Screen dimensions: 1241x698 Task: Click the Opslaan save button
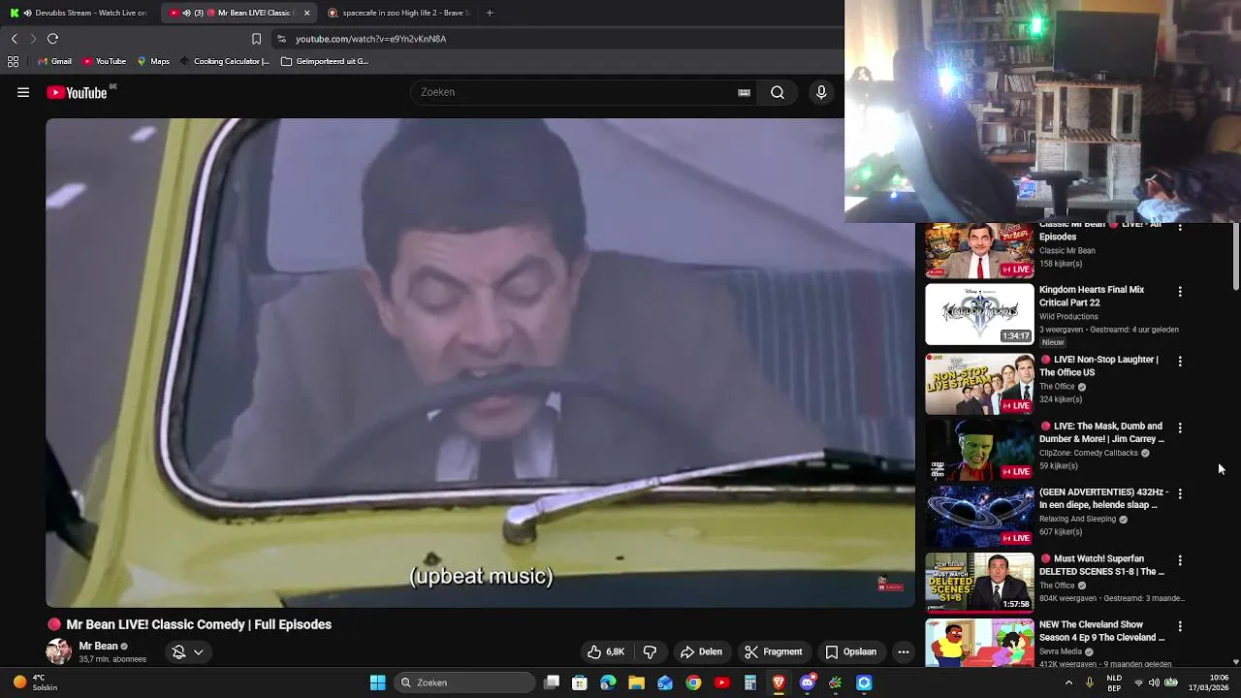[850, 652]
